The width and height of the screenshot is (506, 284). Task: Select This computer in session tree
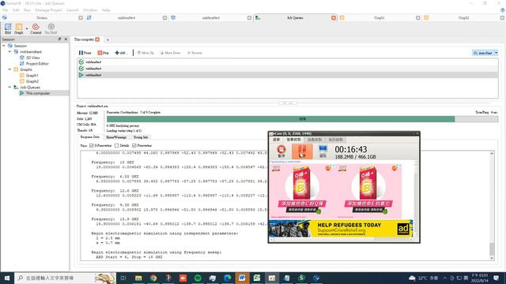pyautogui.click(x=37, y=93)
